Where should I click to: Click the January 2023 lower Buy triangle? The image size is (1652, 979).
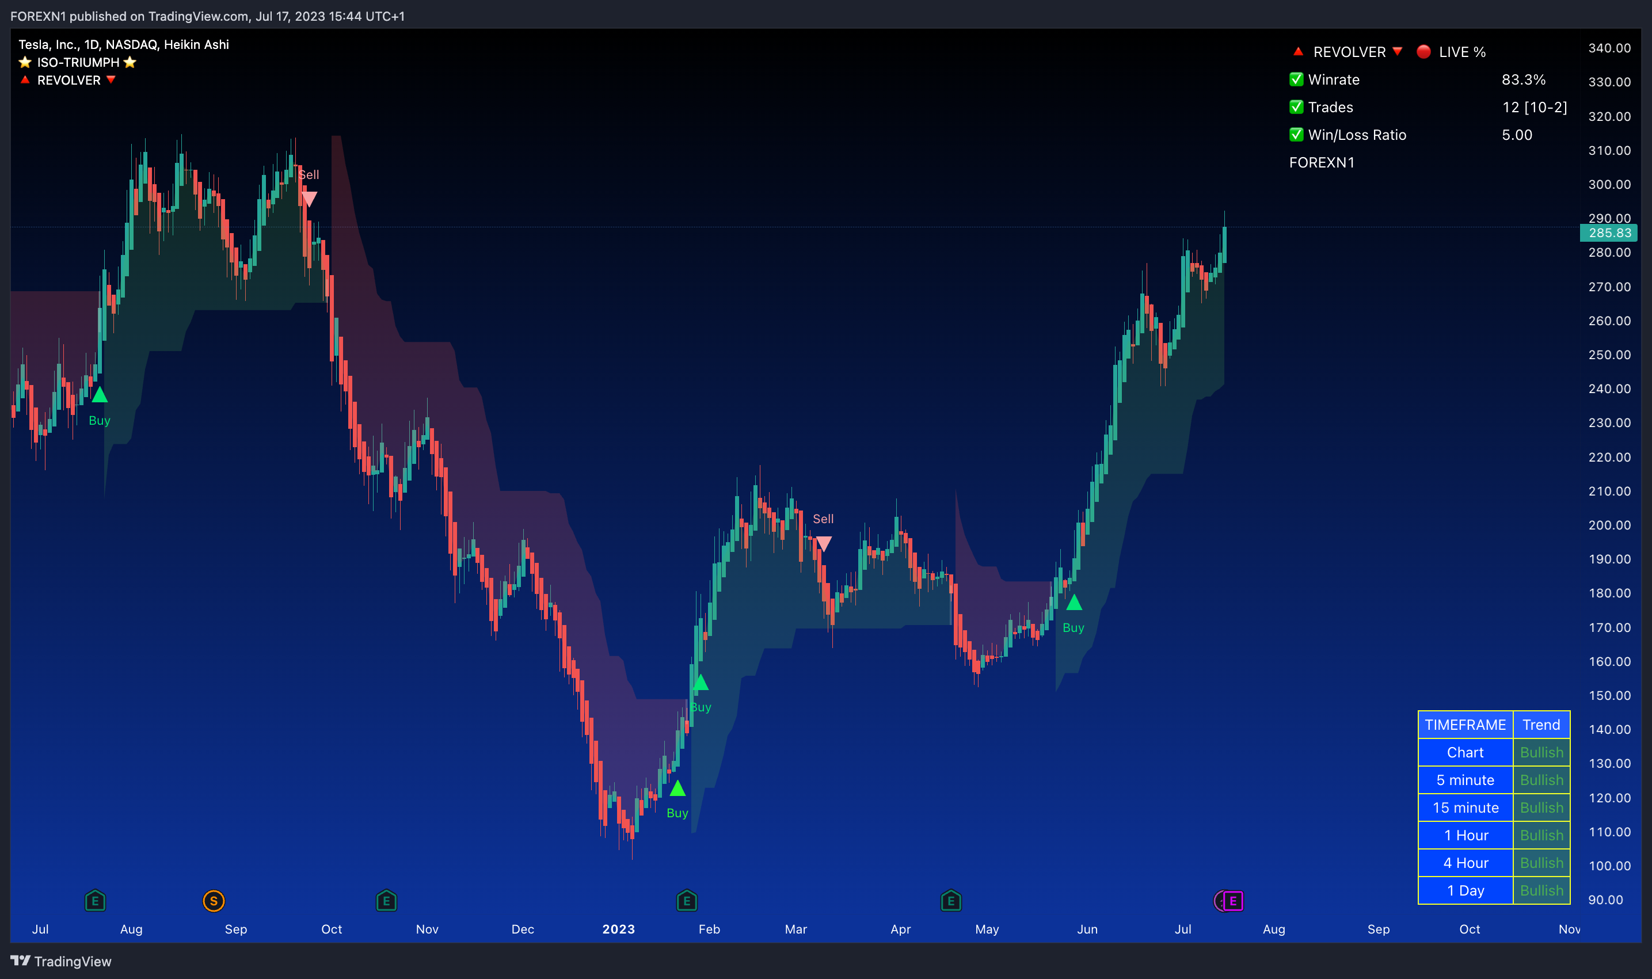pos(677,788)
